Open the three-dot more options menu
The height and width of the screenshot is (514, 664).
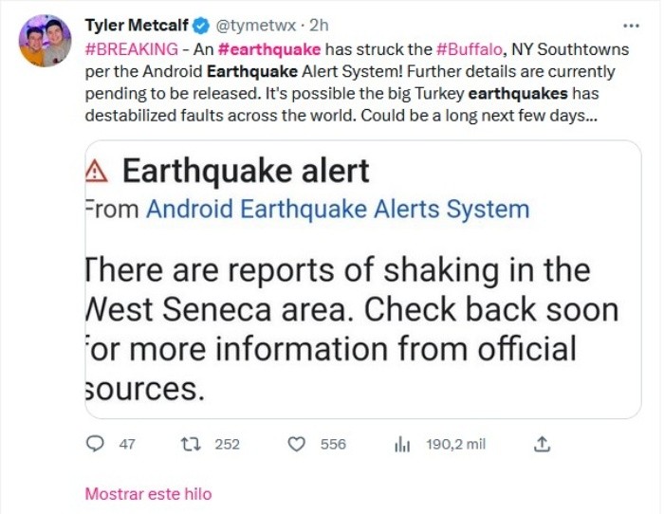[x=629, y=26]
